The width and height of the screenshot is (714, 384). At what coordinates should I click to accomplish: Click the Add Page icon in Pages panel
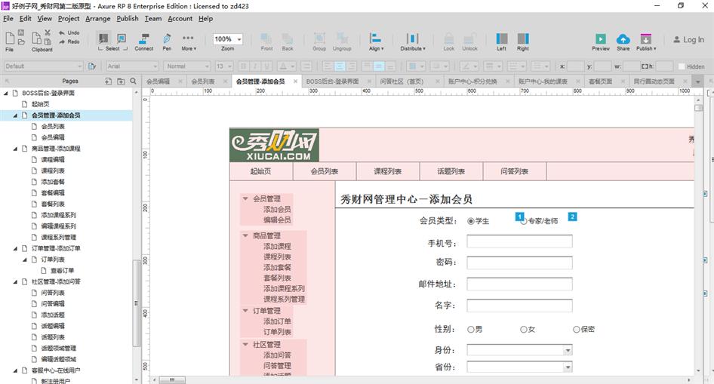click(x=108, y=81)
